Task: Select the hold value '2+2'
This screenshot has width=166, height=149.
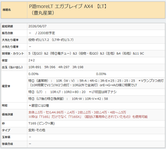Action: (x=32, y=60)
